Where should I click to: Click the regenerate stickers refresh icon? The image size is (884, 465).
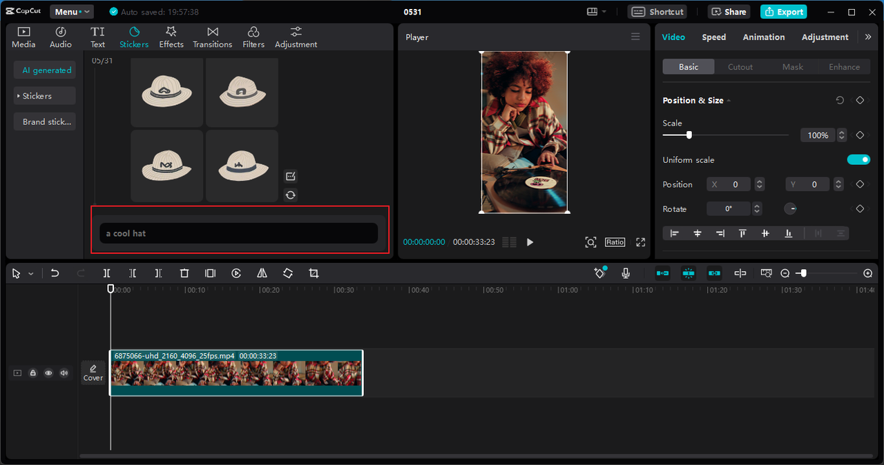tap(291, 195)
